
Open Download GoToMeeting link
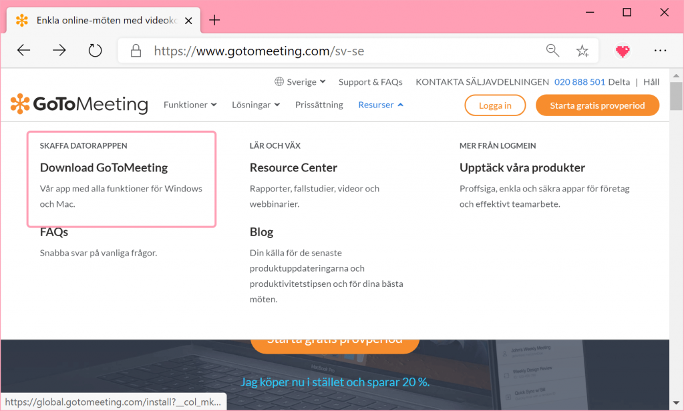click(104, 167)
